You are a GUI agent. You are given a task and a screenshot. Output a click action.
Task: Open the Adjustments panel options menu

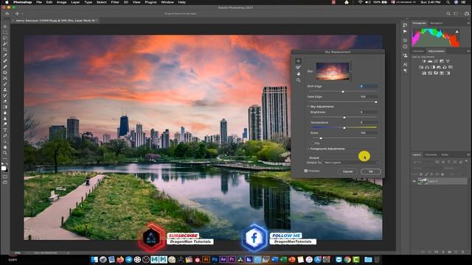pos(468,51)
